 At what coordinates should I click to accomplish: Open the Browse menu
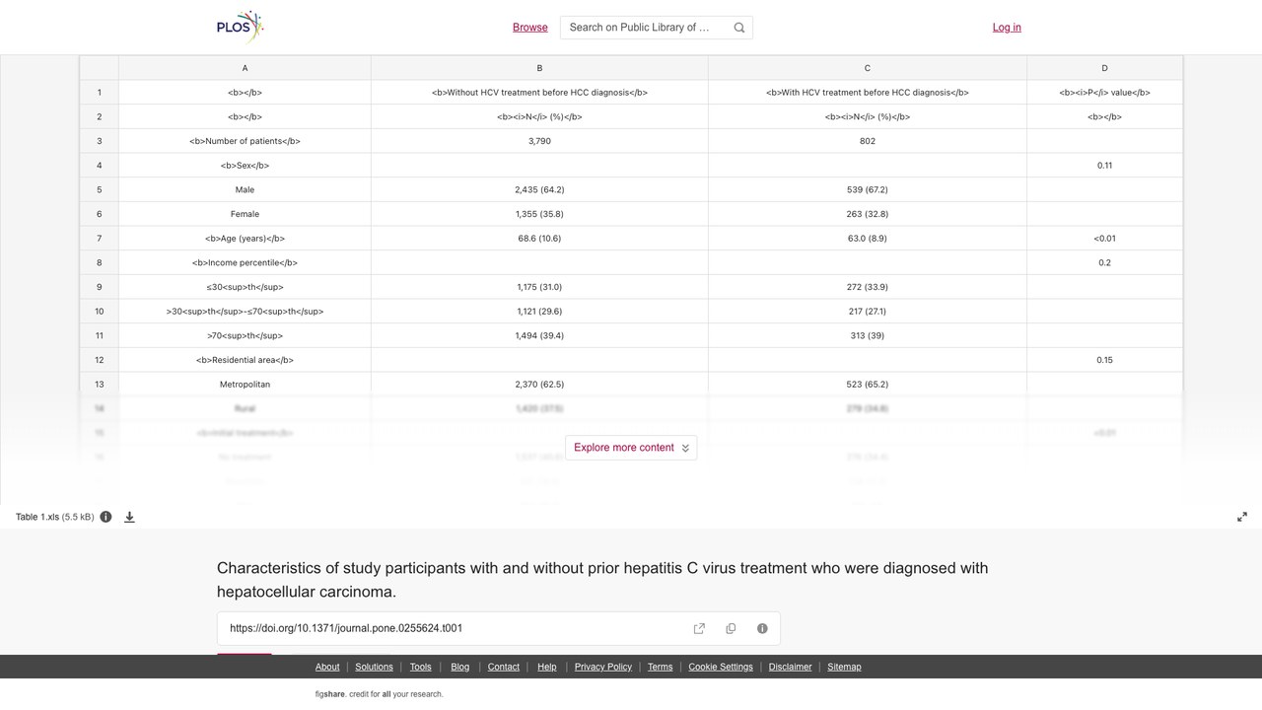pos(530,28)
